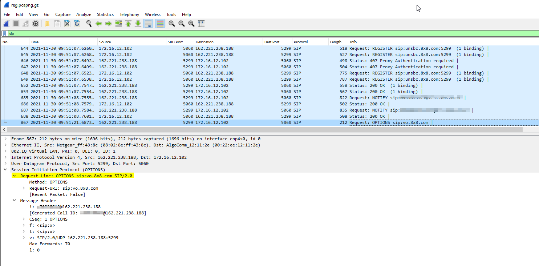539x266 pixels.
Task: Reload the capture file from the toolbar
Action: (x=77, y=24)
